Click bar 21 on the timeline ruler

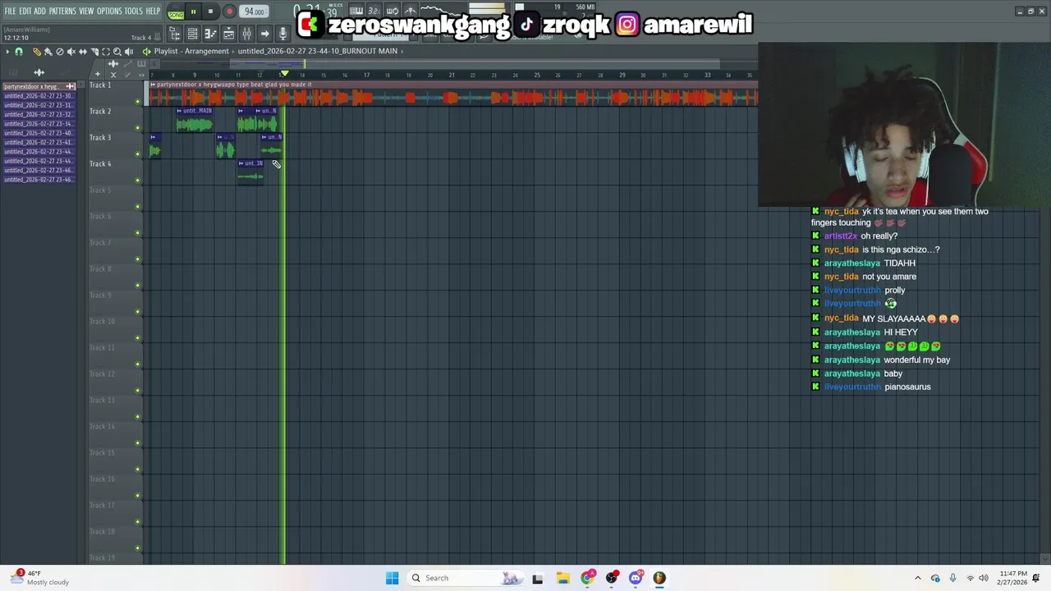451,76
